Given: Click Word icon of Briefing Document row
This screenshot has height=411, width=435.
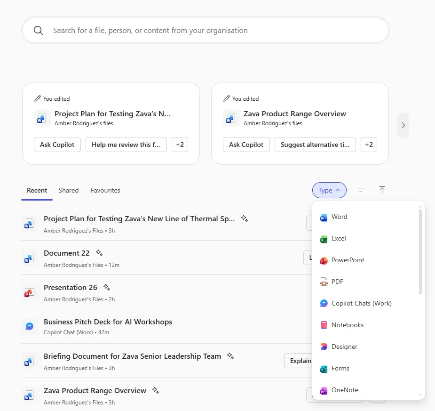Looking at the screenshot, I should pyautogui.click(x=29, y=361).
